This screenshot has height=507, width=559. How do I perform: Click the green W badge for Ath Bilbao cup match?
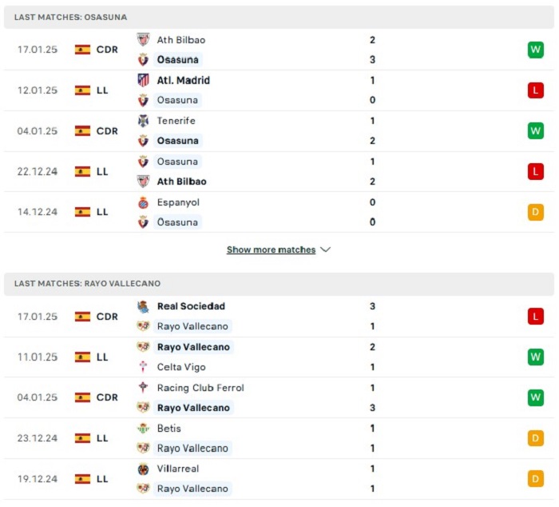pyautogui.click(x=536, y=50)
